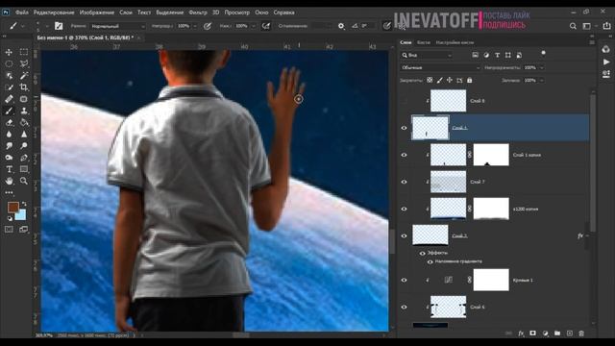The image size is (615, 346).
Task: Select the Hand tool
Action: pos(9,181)
